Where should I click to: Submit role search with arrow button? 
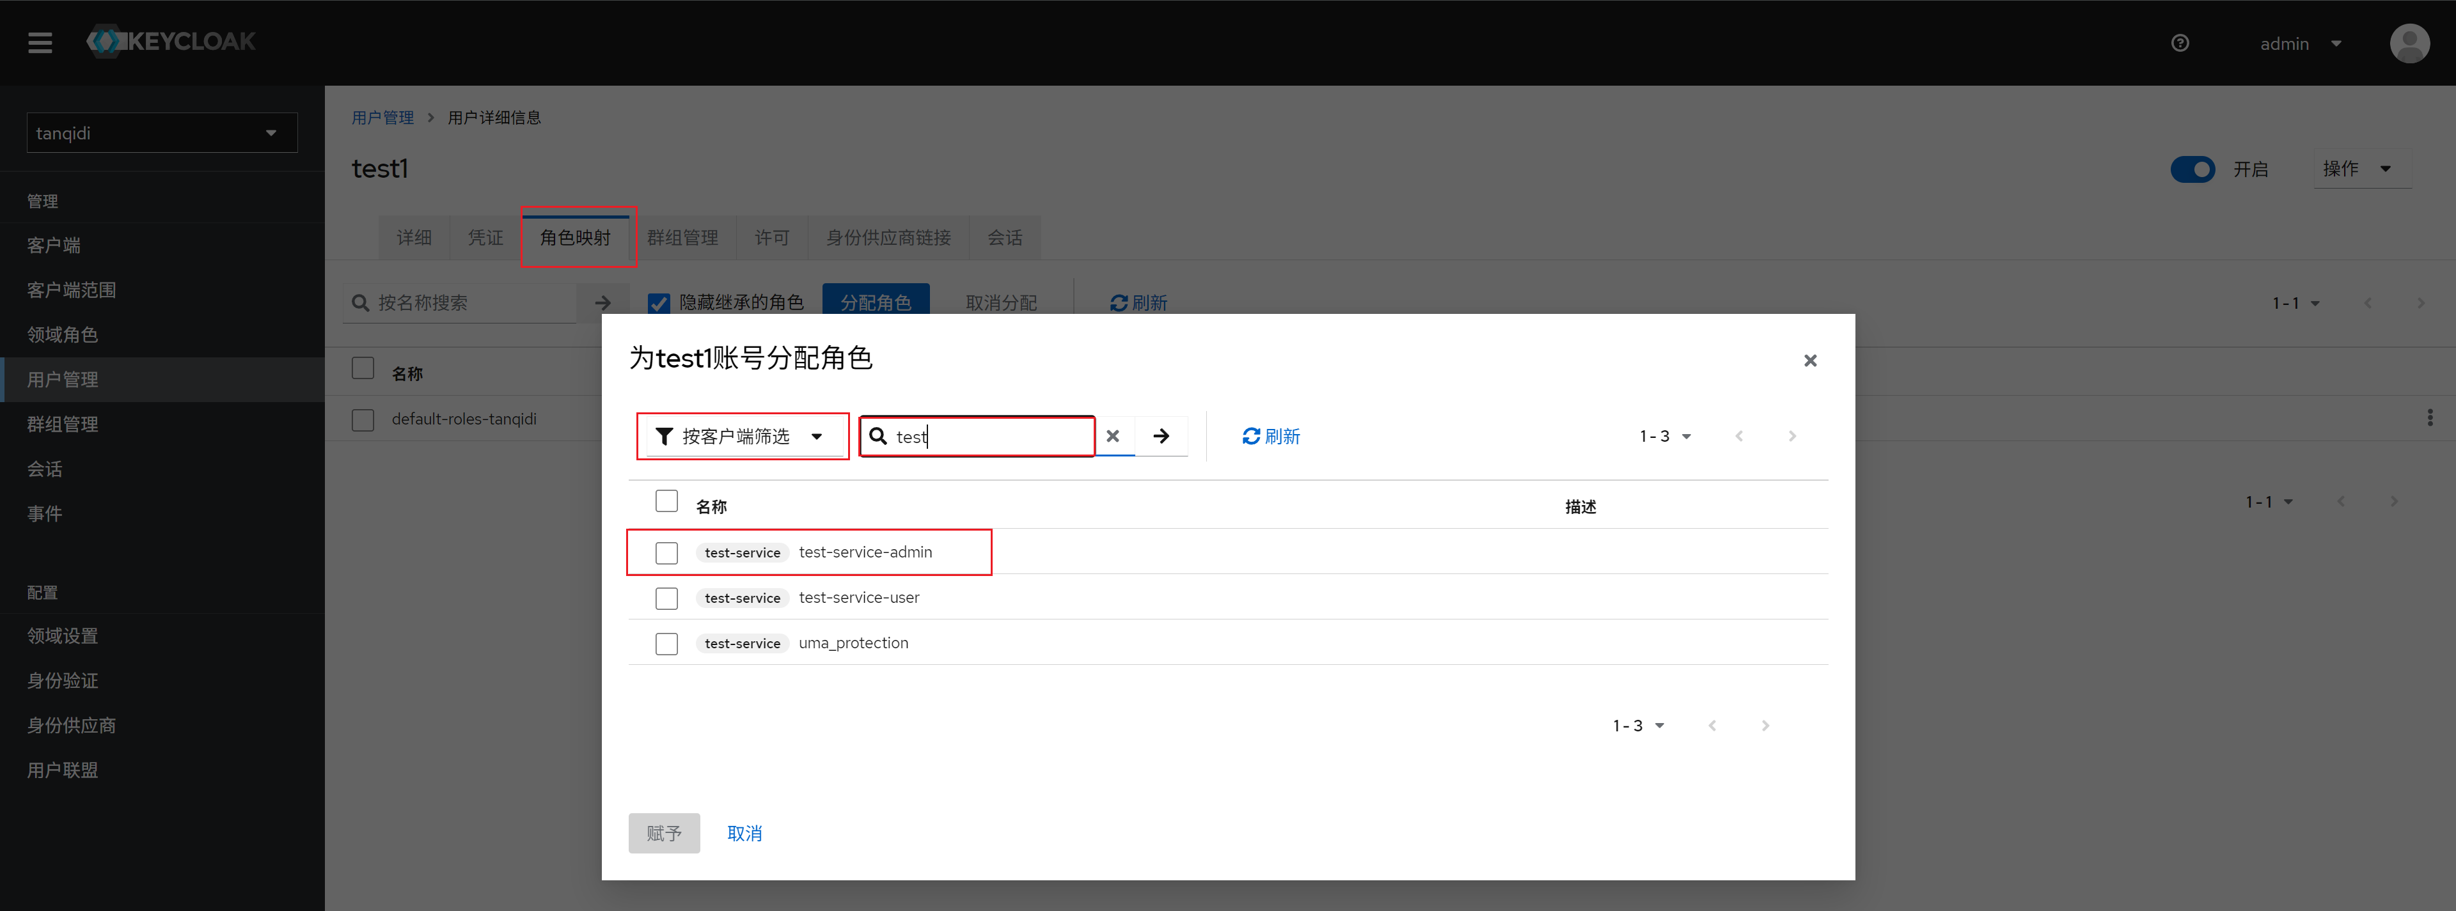[1160, 437]
